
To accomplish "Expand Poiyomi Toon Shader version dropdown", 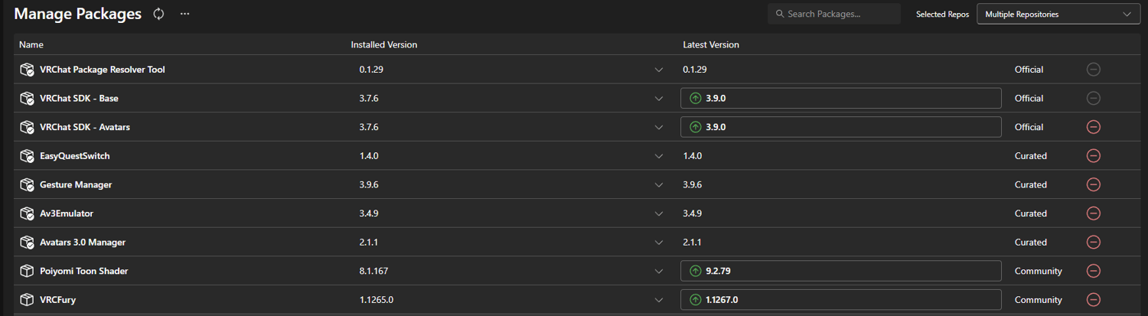I will click(x=659, y=271).
